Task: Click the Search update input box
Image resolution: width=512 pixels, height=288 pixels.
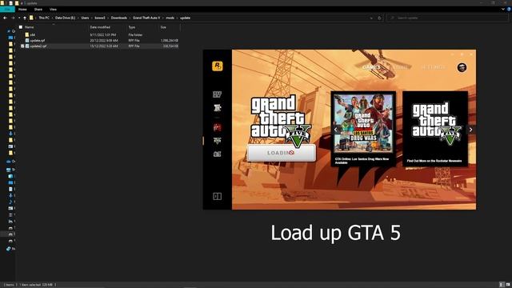Action: click(x=447, y=18)
